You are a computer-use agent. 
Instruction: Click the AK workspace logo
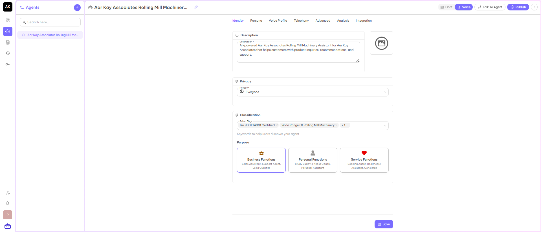[8, 7]
